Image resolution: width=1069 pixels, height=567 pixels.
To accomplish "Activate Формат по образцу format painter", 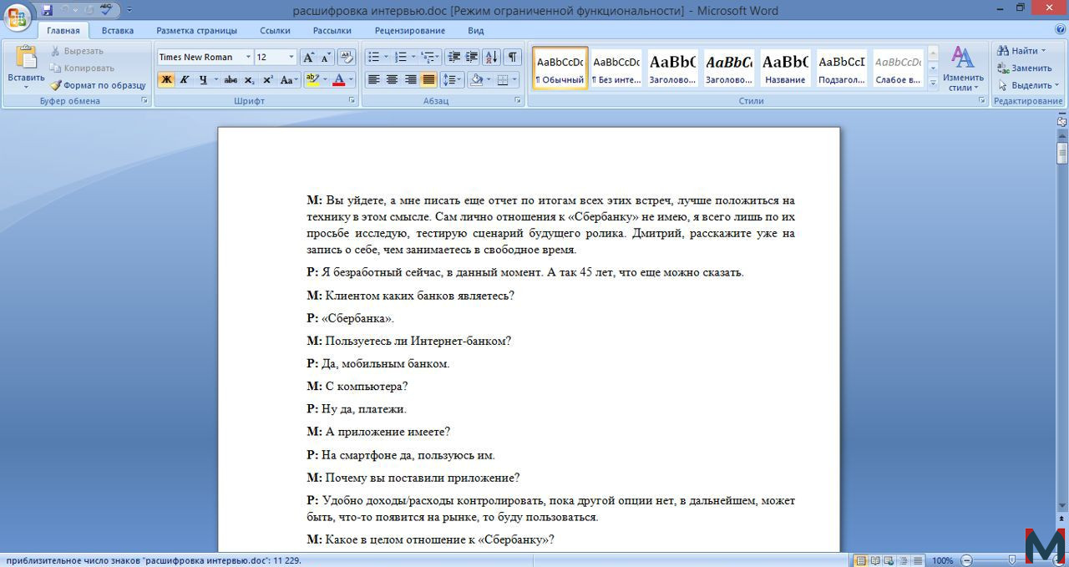I will (x=98, y=85).
